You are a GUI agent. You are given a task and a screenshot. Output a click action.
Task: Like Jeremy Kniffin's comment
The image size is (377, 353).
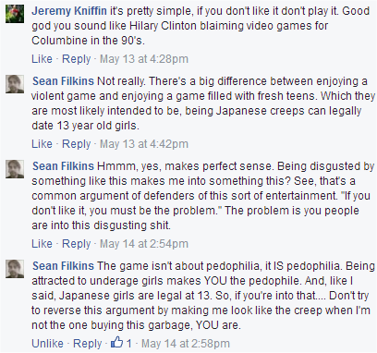click(x=42, y=58)
